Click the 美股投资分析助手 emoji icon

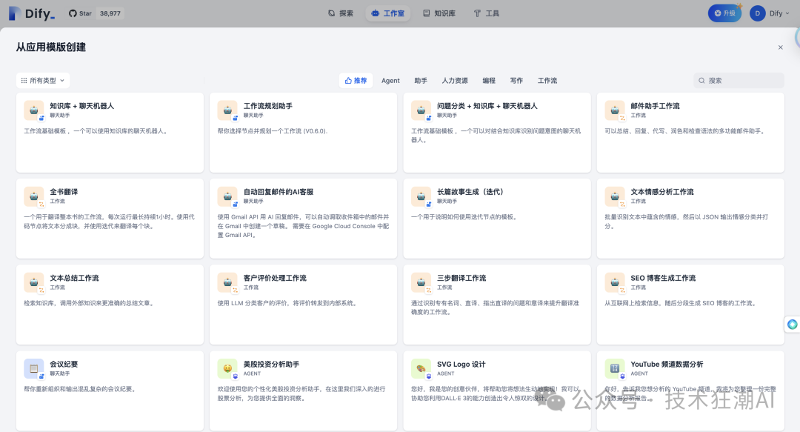coord(227,369)
